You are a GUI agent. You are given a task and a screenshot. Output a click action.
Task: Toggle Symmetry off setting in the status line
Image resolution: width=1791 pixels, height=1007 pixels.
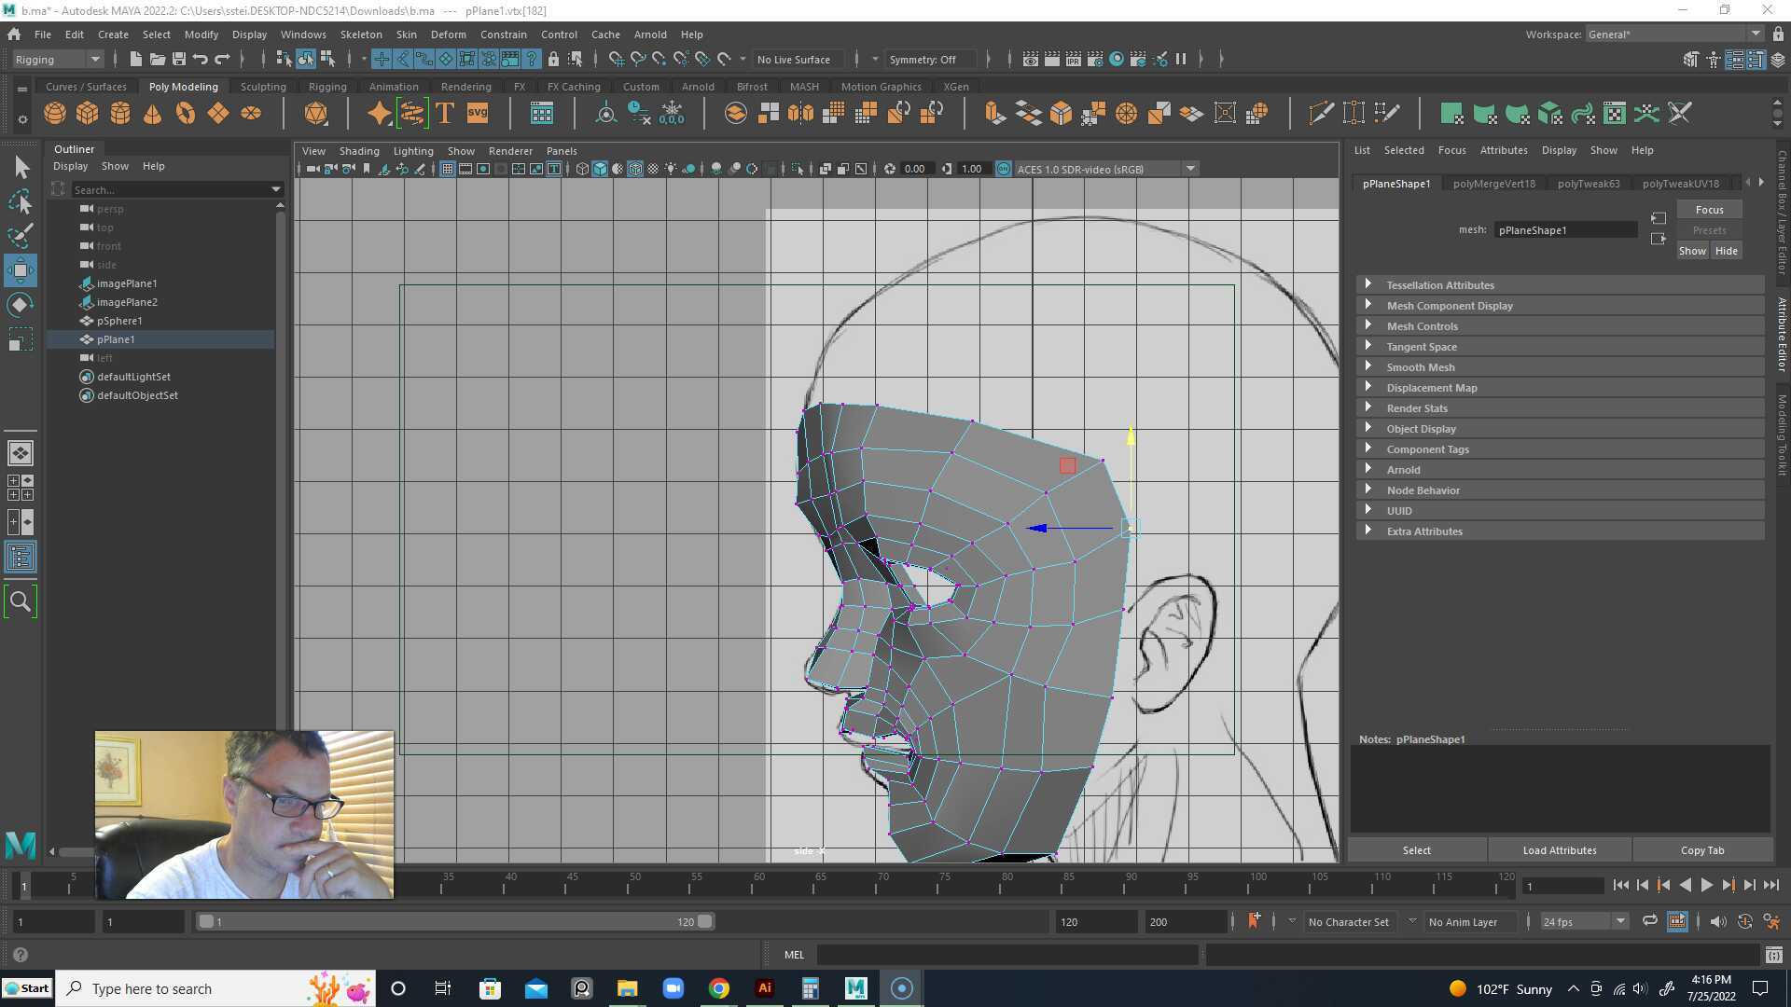pyautogui.click(x=930, y=59)
